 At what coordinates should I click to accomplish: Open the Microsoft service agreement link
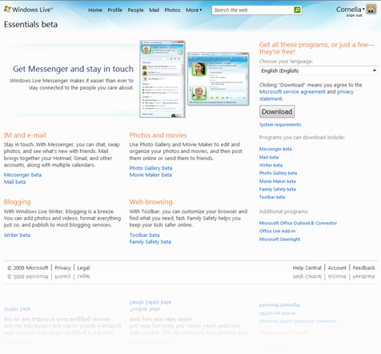pos(292,92)
